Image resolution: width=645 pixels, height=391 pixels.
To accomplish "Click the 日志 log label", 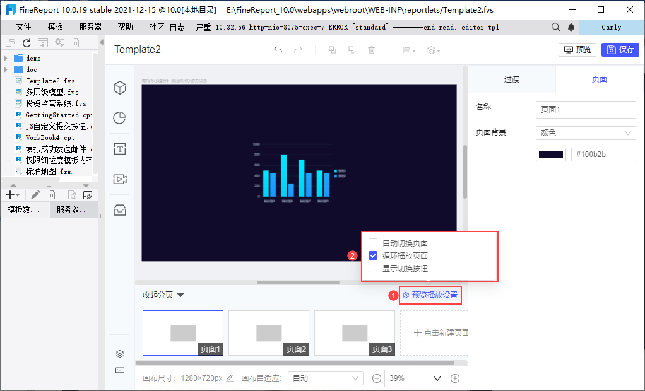I will (x=177, y=27).
